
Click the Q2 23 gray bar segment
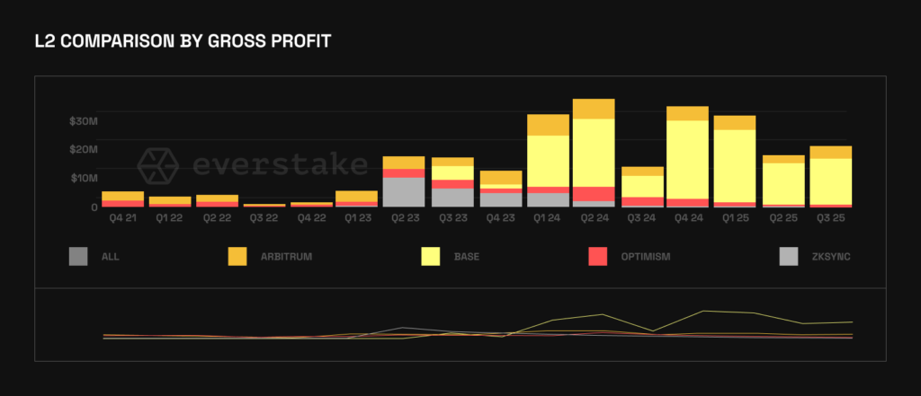click(404, 192)
